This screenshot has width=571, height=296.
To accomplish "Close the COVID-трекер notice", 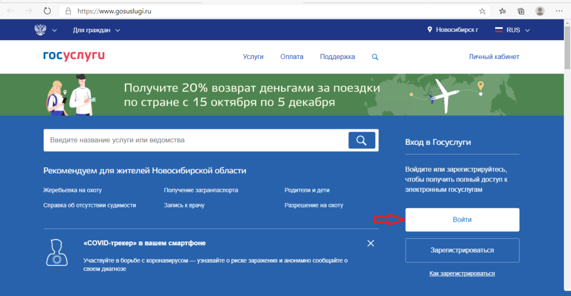I will coord(371,243).
